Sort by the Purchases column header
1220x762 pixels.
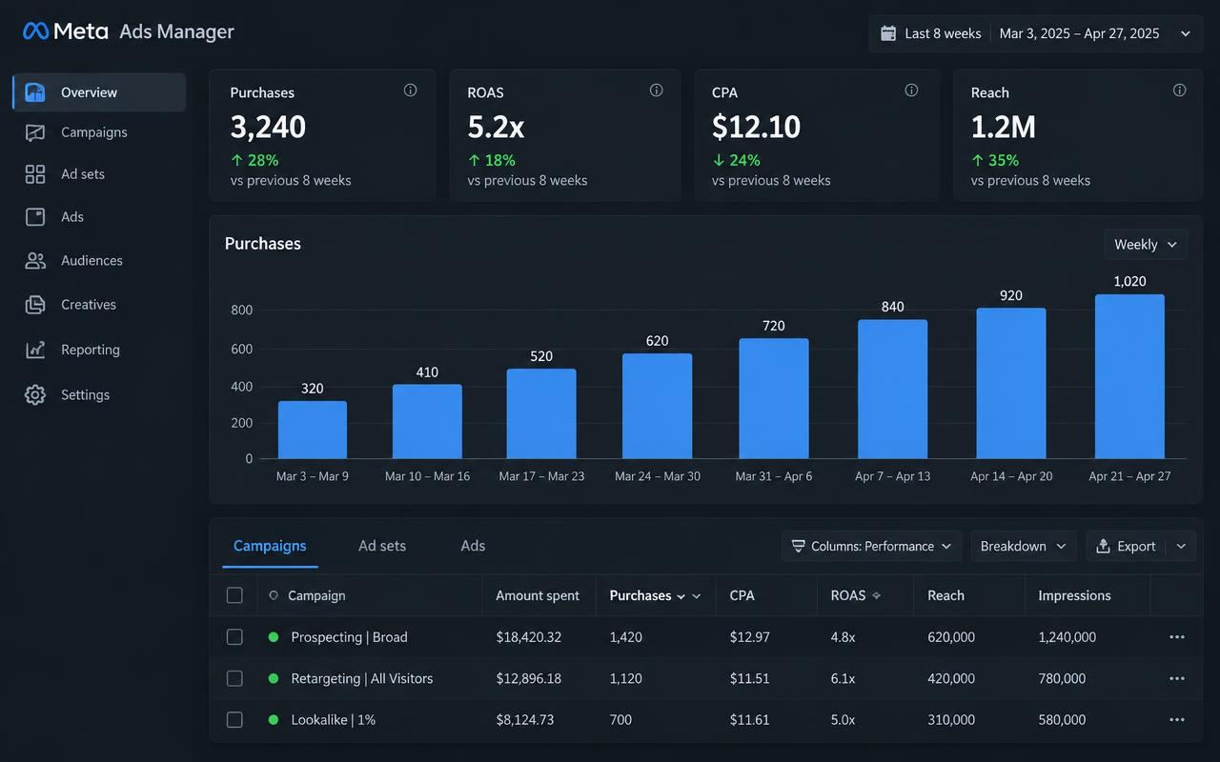pyautogui.click(x=655, y=596)
